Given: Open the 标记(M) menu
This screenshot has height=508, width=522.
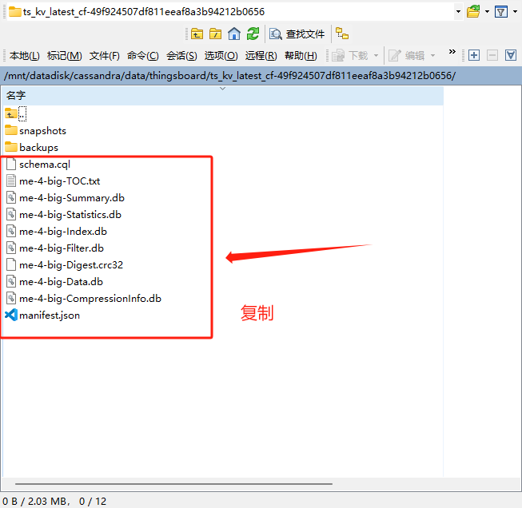Looking at the screenshot, I should click(64, 56).
